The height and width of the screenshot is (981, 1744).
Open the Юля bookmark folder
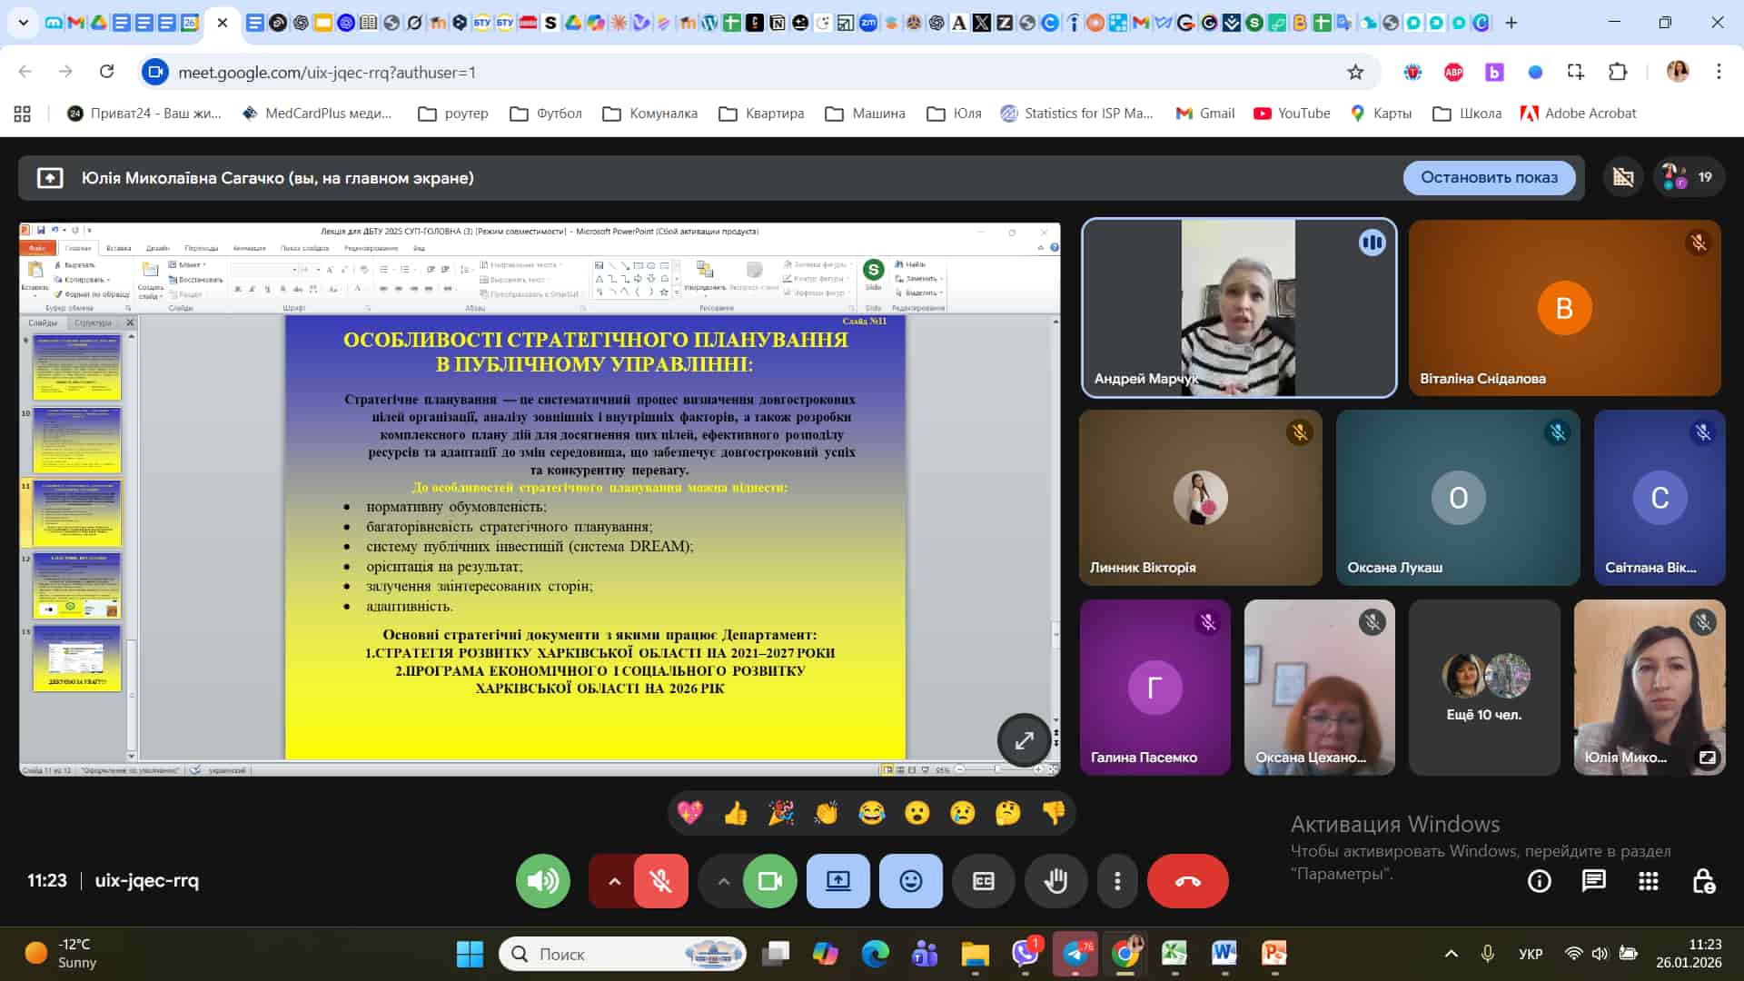(954, 114)
